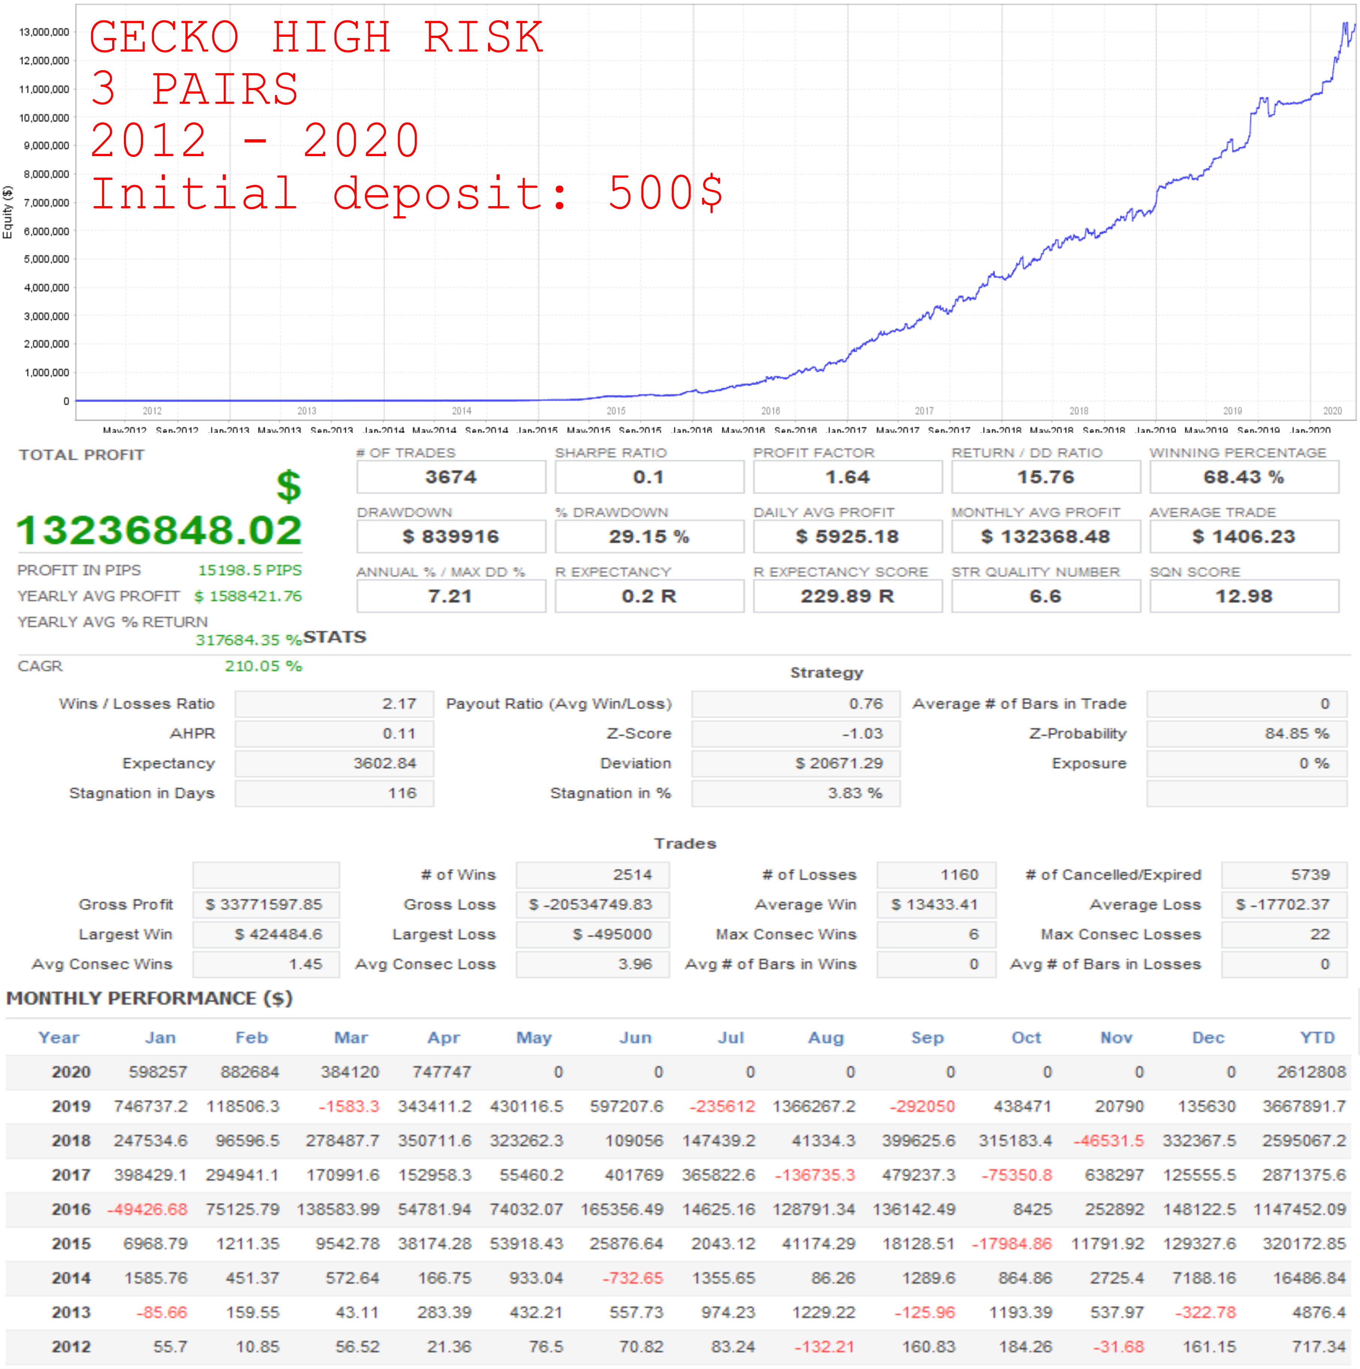Click the Largest Loss value field
Image resolution: width=1360 pixels, height=1369 pixels.
pyautogui.click(x=592, y=934)
